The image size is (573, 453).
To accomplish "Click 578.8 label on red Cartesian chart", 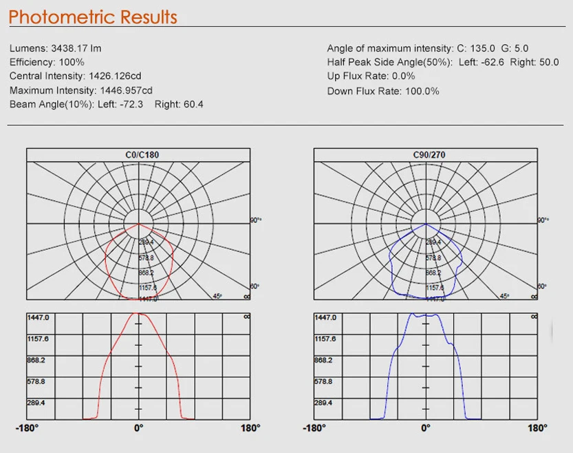I will (36, 381).
